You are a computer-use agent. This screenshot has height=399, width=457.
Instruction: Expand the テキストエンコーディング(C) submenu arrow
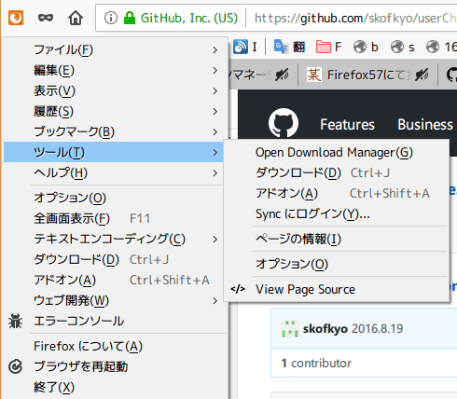(x=215, y=239)
